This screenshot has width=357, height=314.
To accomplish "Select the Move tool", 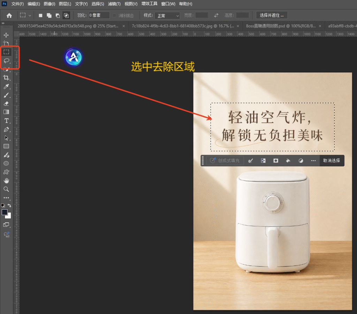I will tap(6, 35).
